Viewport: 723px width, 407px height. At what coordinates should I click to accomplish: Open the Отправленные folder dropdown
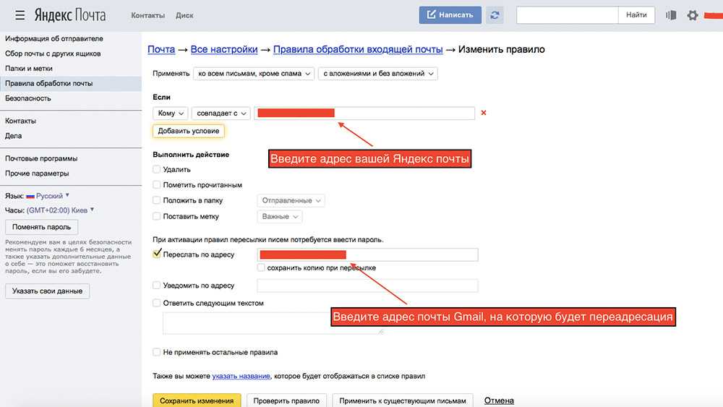pyautogui.click(x=291, y=200)
